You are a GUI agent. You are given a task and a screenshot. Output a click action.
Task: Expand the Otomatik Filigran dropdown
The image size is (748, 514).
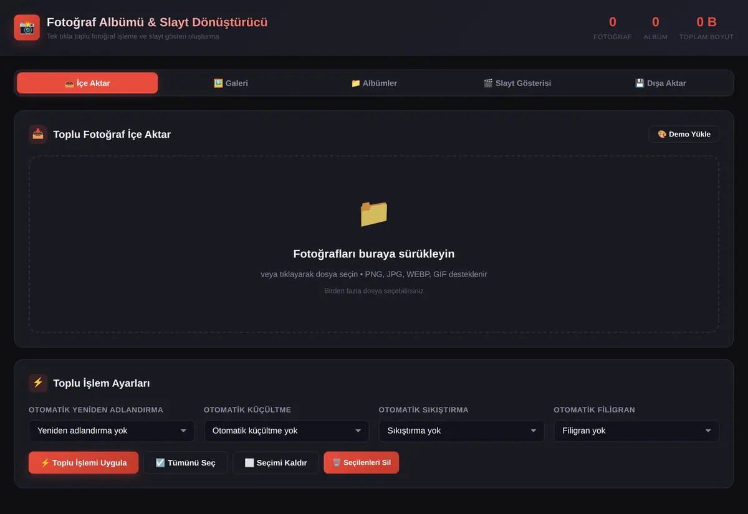click(636, 431)
